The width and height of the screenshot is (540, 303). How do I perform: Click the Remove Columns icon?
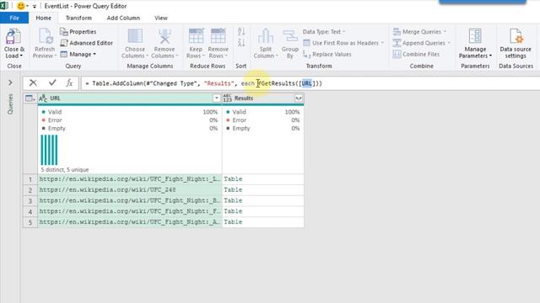pyautogui.click(x=165, y=37)
